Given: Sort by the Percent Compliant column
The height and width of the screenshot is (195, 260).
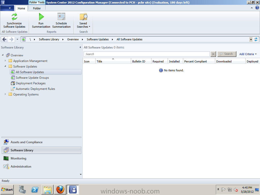Looking at the screenshot, I should [x=199, y=61].
